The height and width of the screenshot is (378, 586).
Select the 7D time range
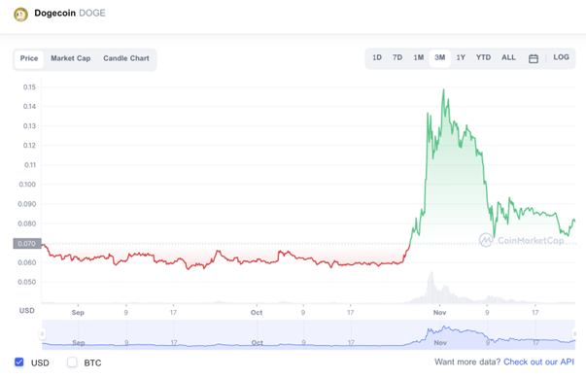click(x=397, y=58)
